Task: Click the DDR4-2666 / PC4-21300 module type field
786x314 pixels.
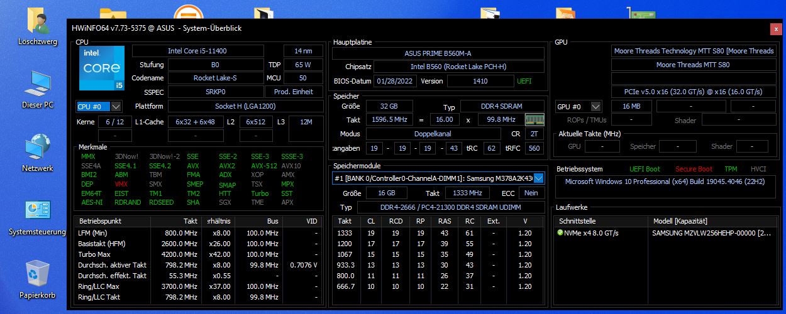Action: (450, 207)
